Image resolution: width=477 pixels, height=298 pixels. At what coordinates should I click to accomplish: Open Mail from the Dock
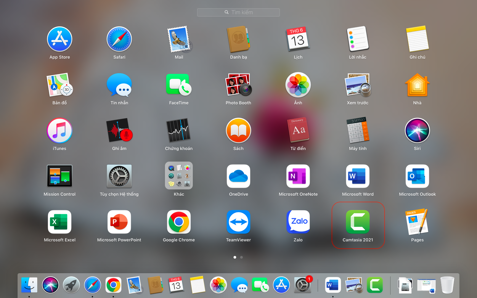coord(134,285)
